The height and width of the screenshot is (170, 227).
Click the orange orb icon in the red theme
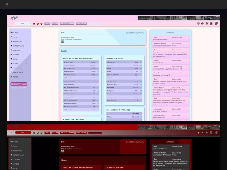pos(38,133)
